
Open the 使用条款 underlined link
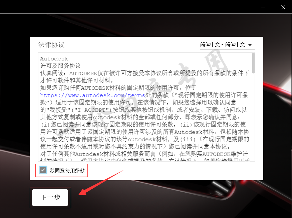point(75,171)
